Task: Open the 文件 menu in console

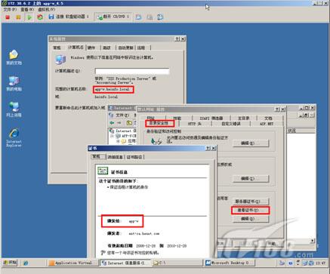Action: (10, 9)
